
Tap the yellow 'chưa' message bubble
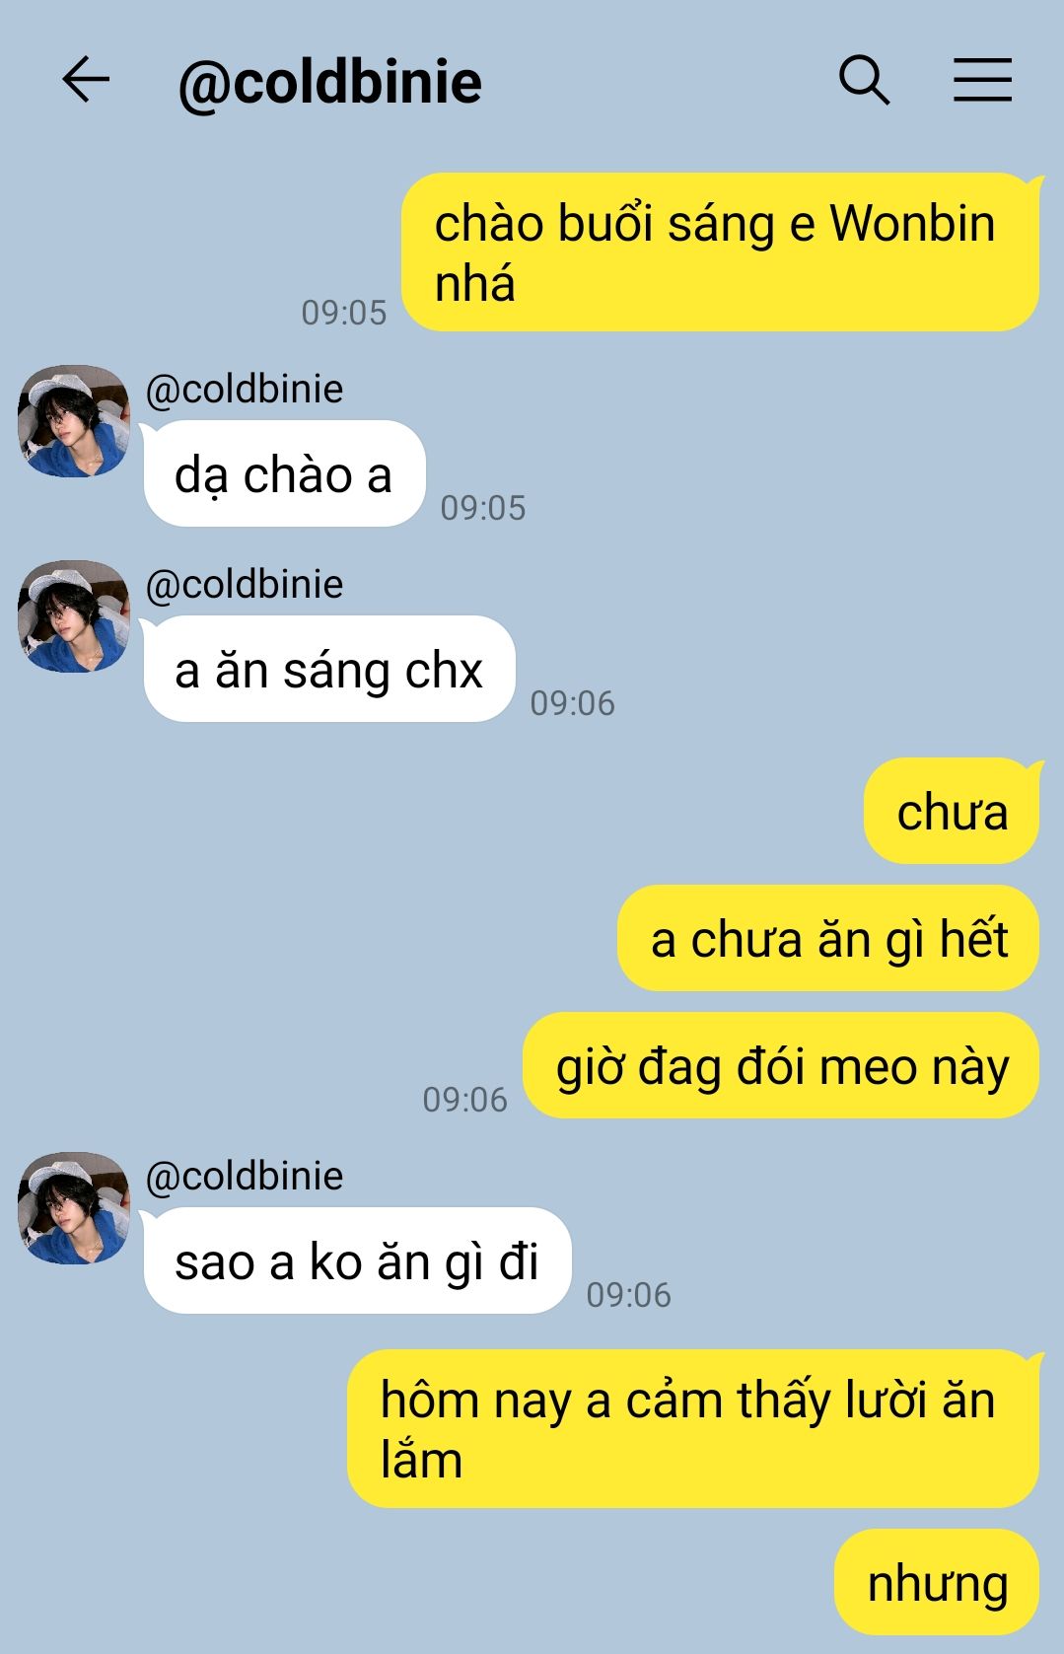tap(952, 812)
